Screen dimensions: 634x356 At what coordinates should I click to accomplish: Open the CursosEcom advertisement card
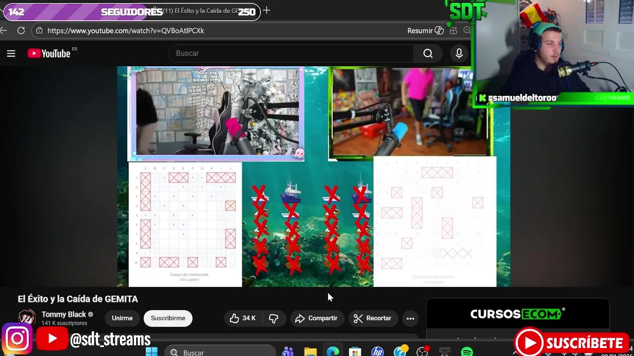pos(518,319)
